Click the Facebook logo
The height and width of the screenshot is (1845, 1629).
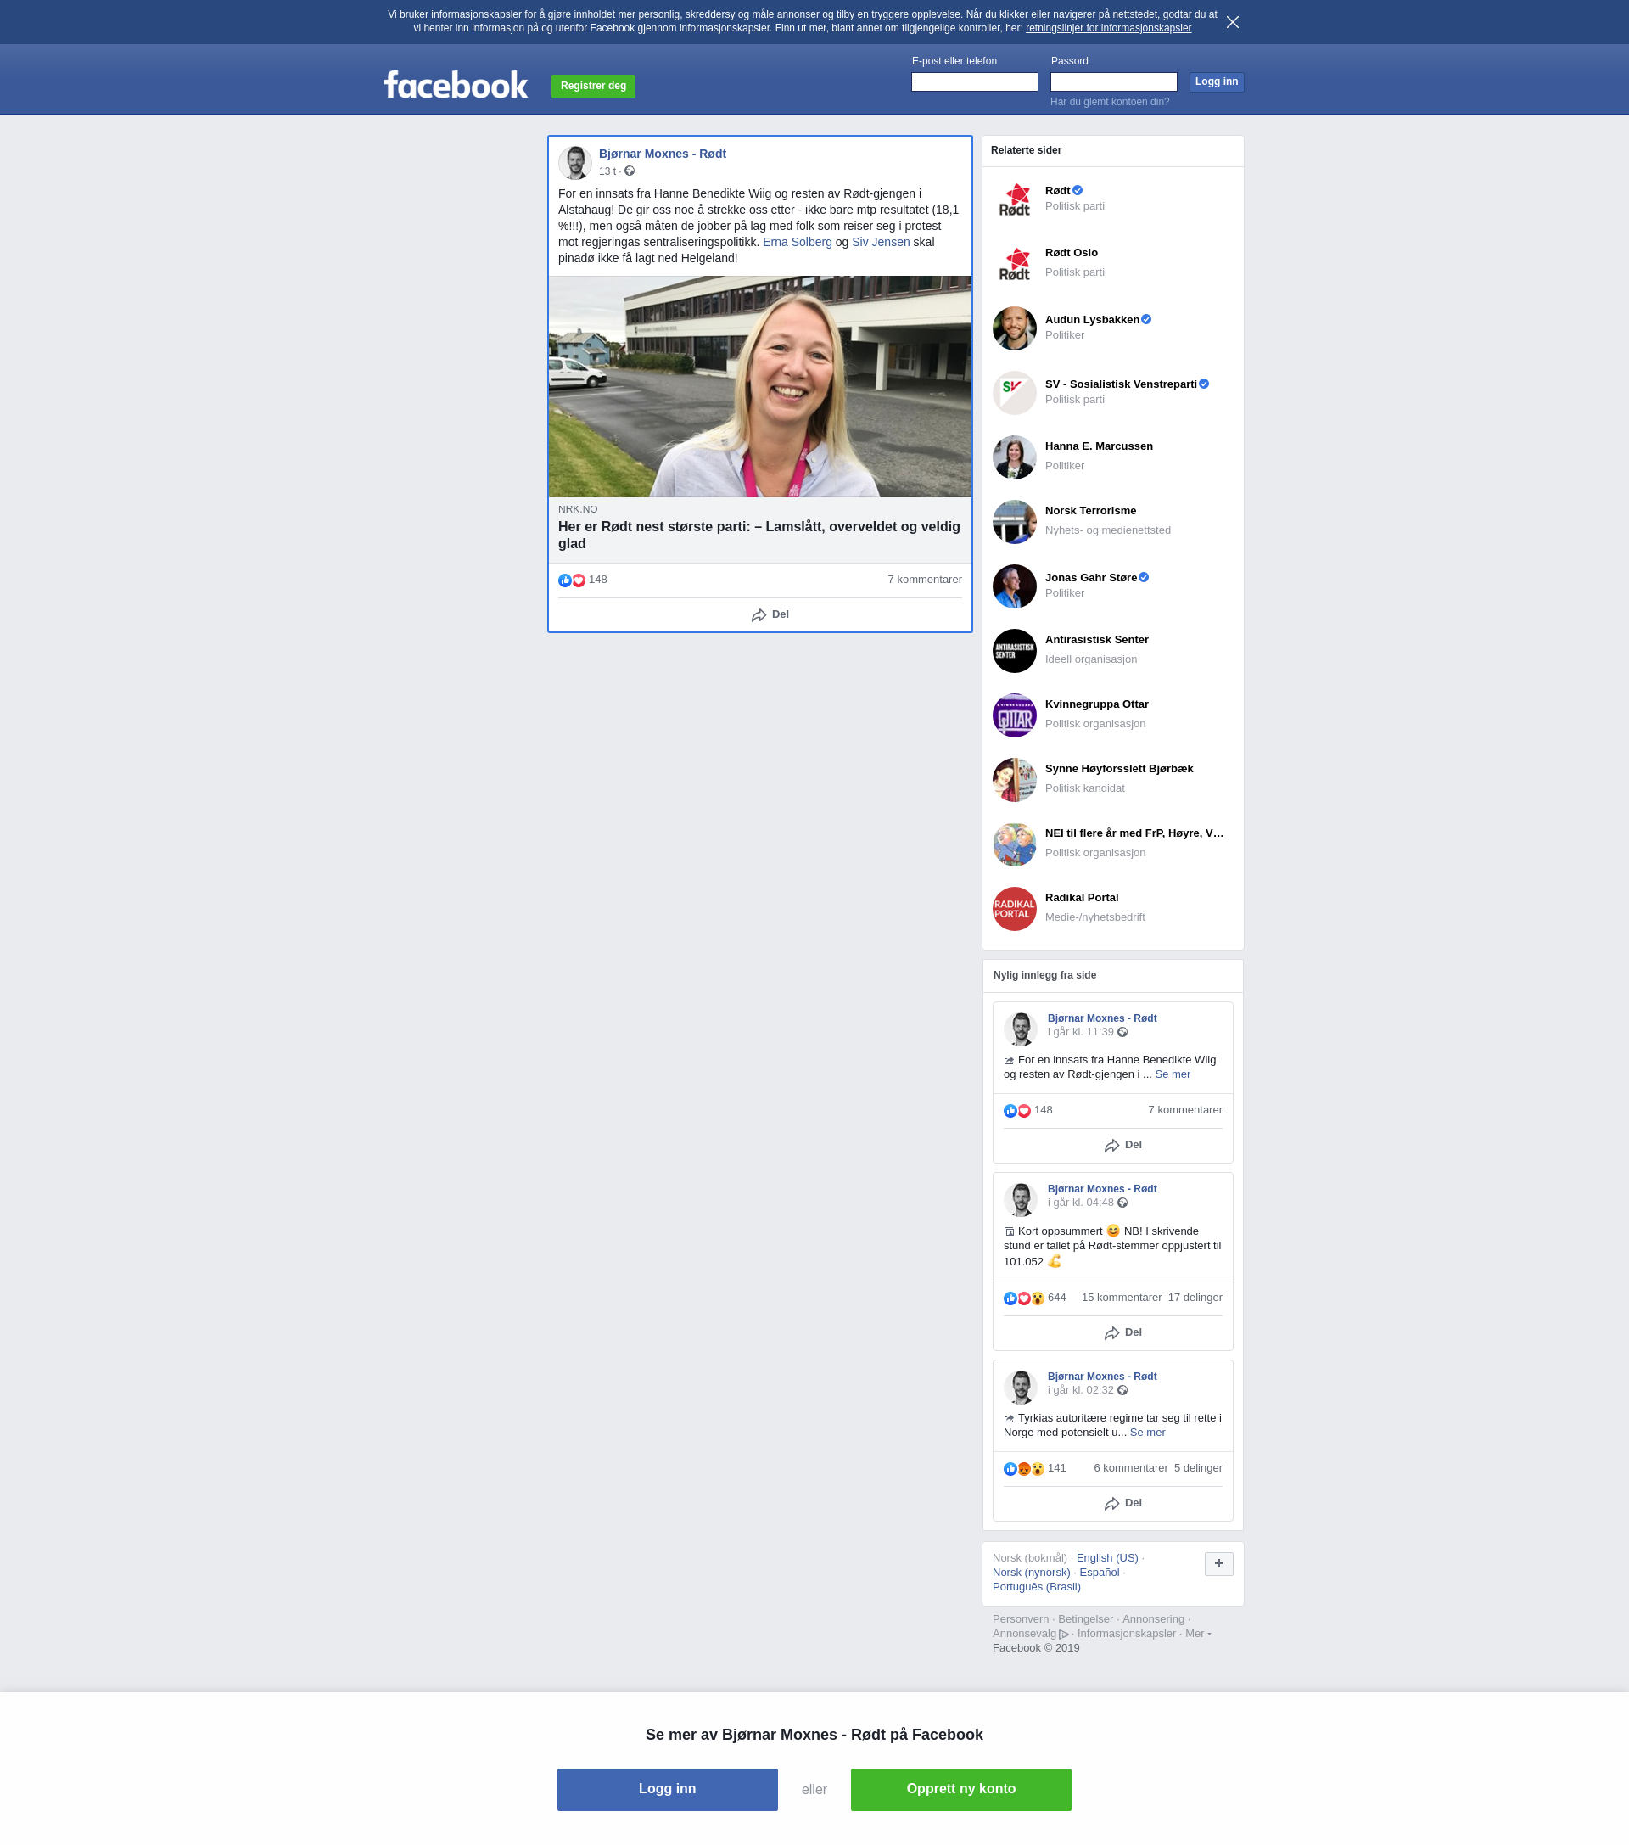click(456, 85)
